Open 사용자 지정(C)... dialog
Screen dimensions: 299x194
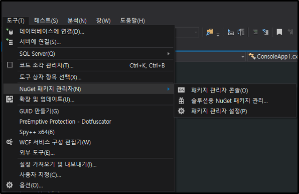[89, 175]
